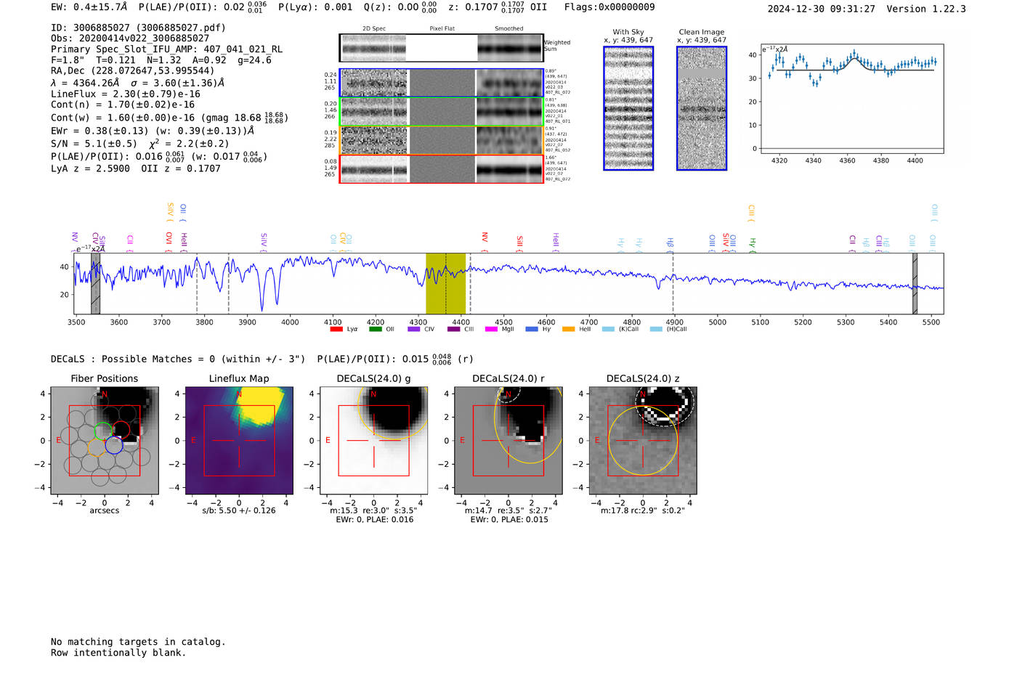1017x692 pixels.
Task: Click the P(Lyα): 0.001 header value
Action: tap(315, 7)
